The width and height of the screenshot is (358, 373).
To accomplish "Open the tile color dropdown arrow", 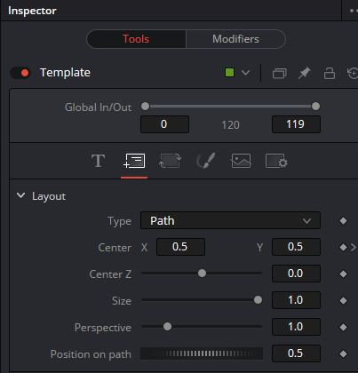I will click(245, 73).
